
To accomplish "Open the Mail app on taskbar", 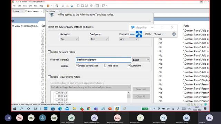I will pyautogui.click(x=67, y=109).
